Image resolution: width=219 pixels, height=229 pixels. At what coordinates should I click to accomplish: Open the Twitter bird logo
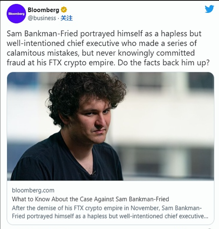click(209, 9)
